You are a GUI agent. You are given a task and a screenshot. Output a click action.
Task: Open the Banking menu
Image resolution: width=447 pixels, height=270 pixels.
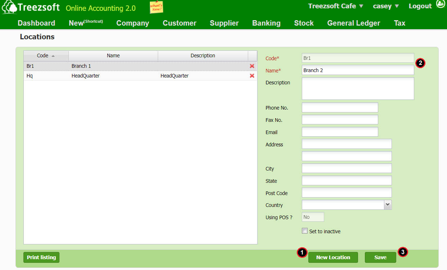[266, 23]
